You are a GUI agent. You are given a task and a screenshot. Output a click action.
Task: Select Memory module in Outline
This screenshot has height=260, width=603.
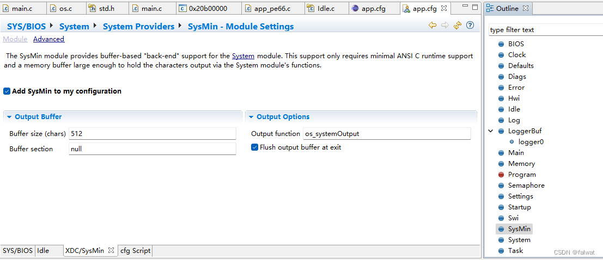coord(521,164)
